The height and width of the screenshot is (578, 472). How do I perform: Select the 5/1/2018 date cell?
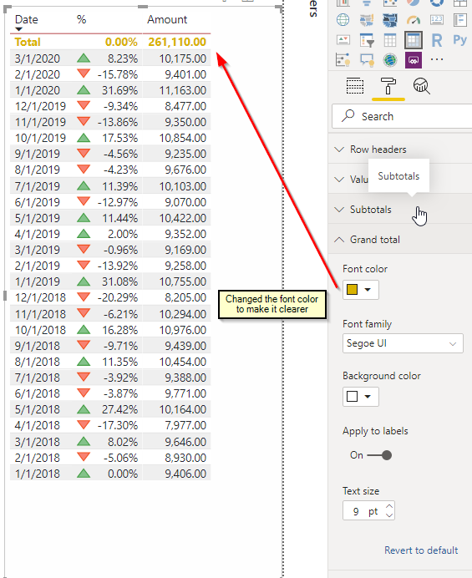[x=38, y=409]
